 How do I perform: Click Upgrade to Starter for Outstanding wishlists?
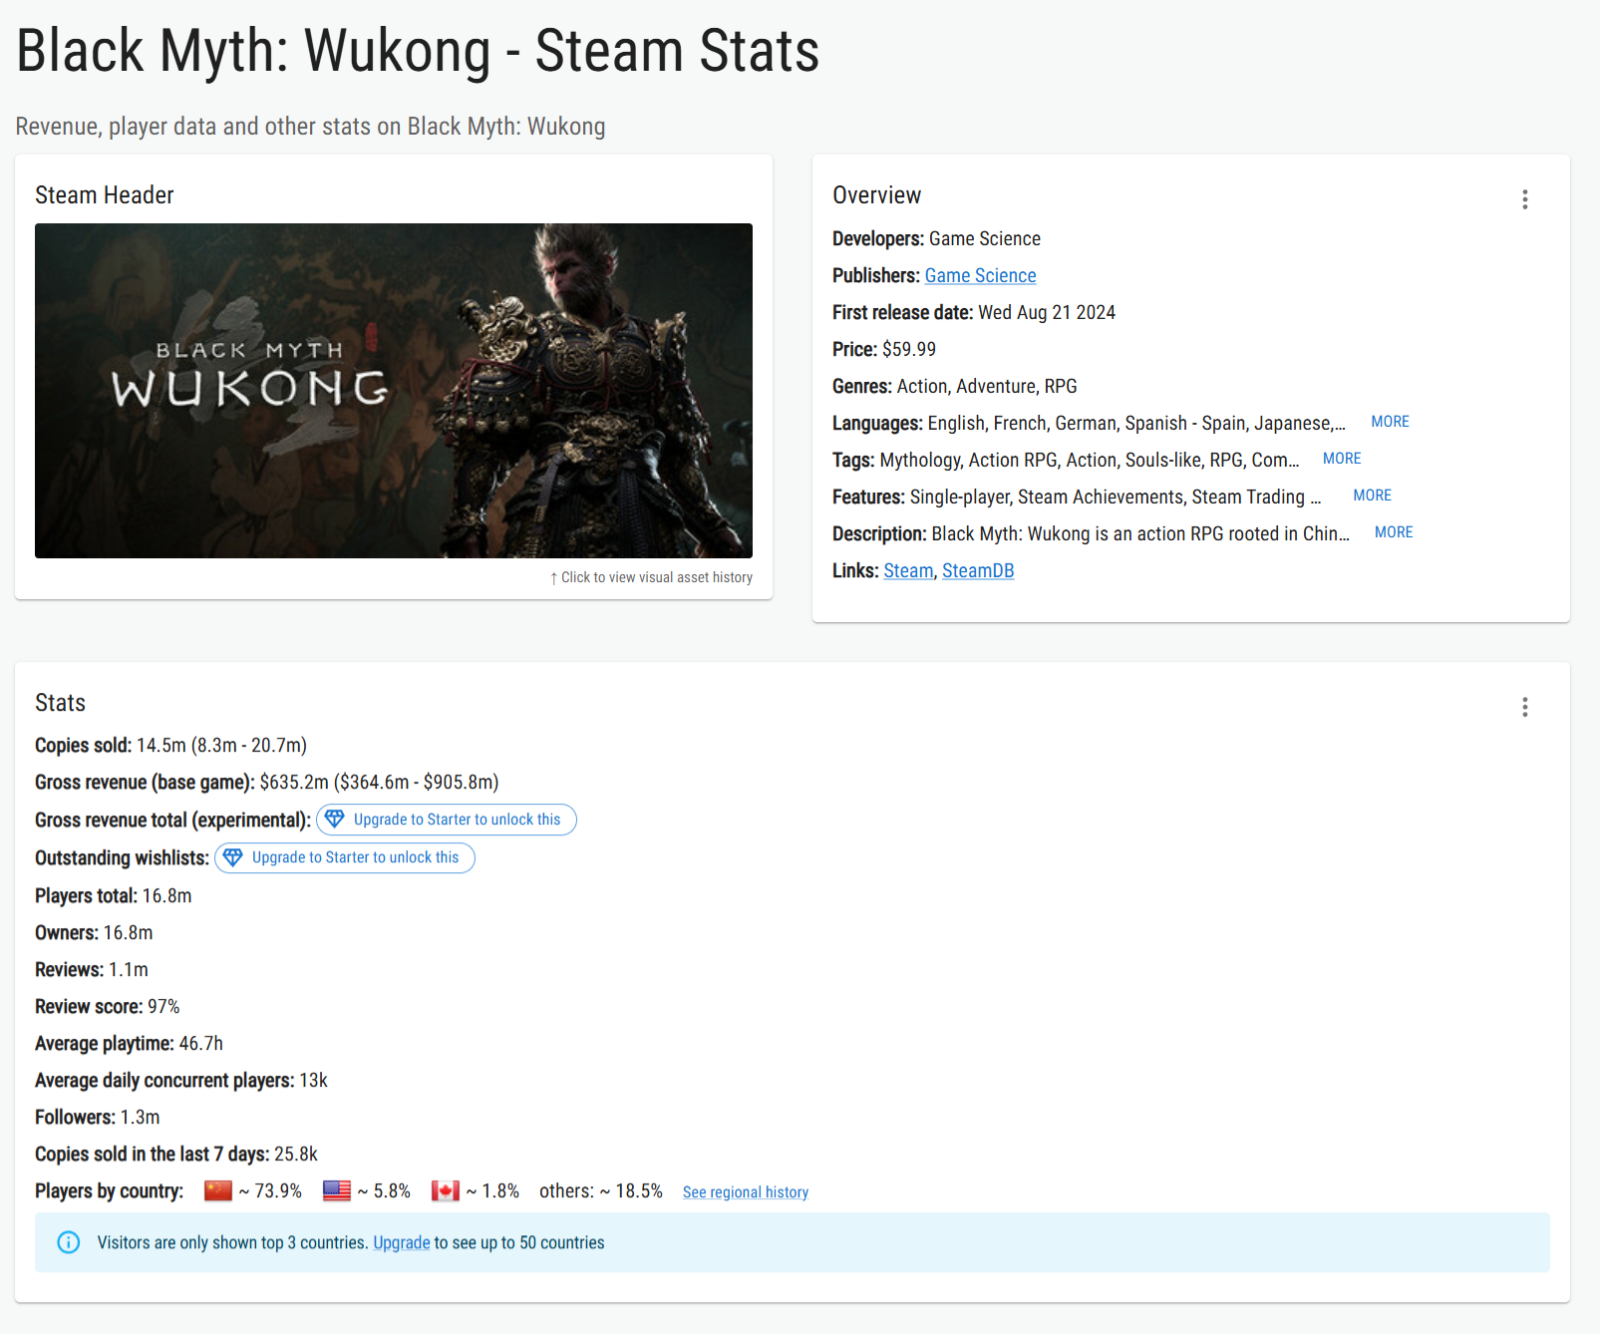(345, 857)
